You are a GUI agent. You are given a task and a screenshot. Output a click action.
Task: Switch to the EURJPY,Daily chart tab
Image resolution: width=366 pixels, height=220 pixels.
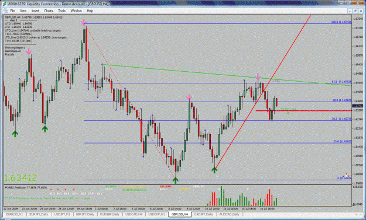click(39, 214)
